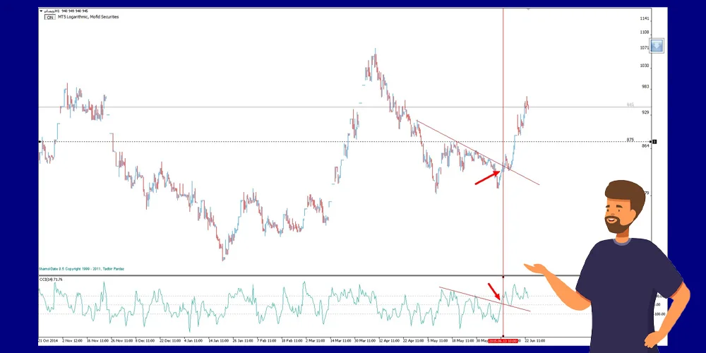This screenshot has width=706, height=353.
Task: Click the blue download arrow icon
Action: pos(657,46)
